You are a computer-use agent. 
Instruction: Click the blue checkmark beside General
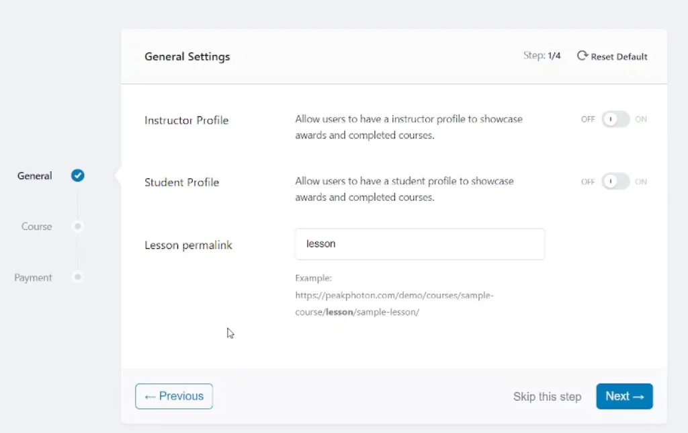point(77,175)
